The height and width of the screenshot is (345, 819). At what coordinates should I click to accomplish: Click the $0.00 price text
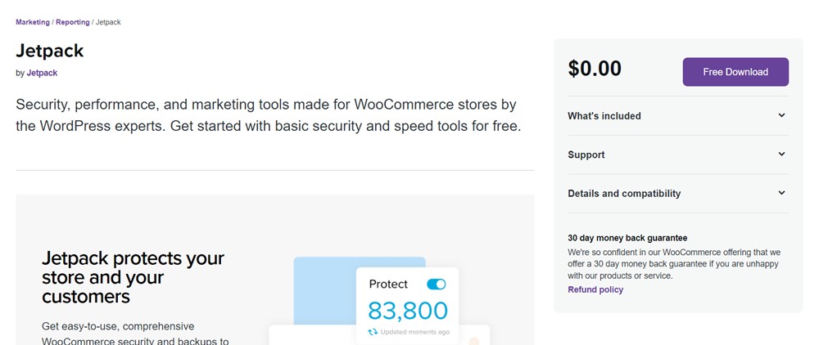click(595, 69)
